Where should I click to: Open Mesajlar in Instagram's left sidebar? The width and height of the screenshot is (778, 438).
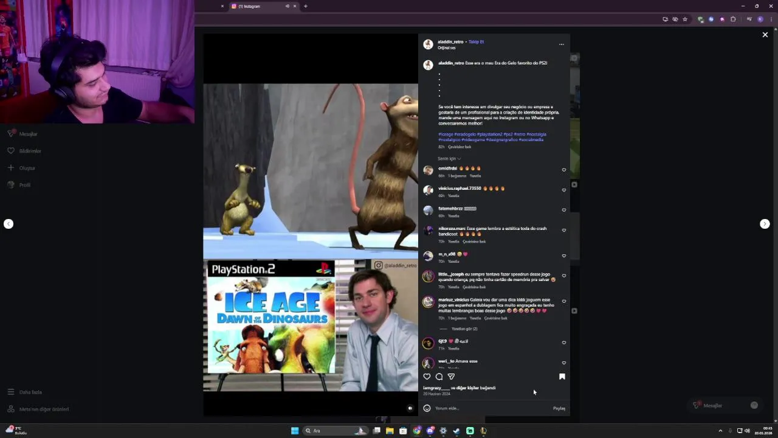[23, 134]
